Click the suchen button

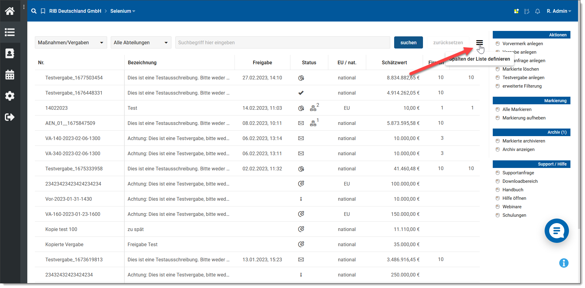408,42
